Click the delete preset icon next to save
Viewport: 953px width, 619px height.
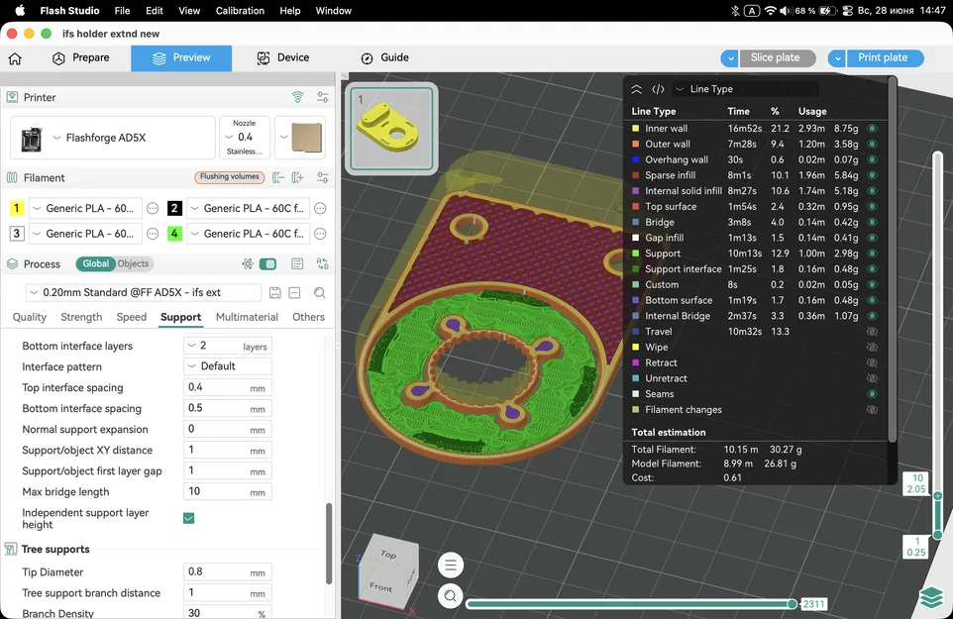click(x=295, y=293)
